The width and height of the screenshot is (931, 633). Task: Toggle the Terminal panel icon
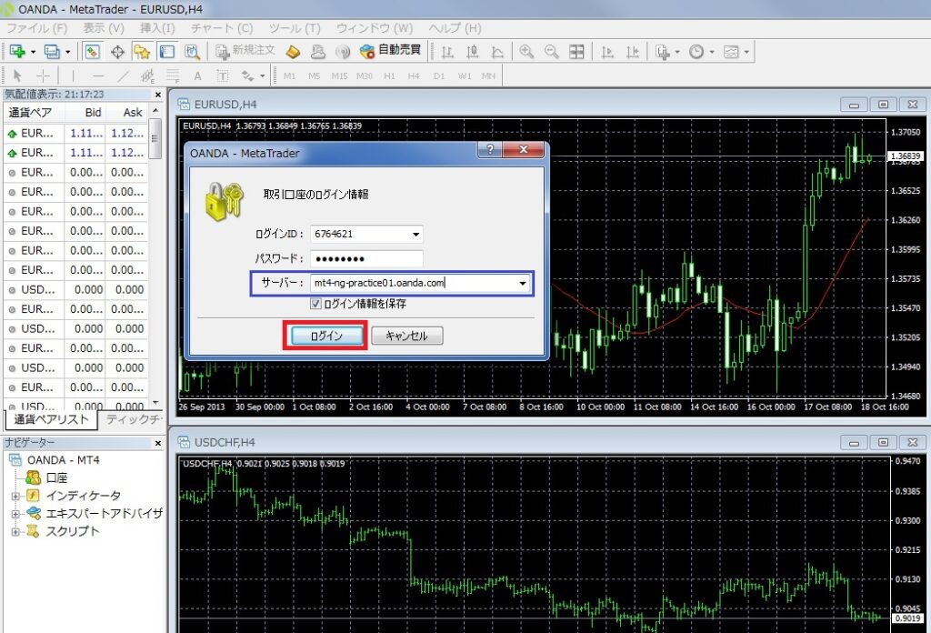click(x=167, y=52)
